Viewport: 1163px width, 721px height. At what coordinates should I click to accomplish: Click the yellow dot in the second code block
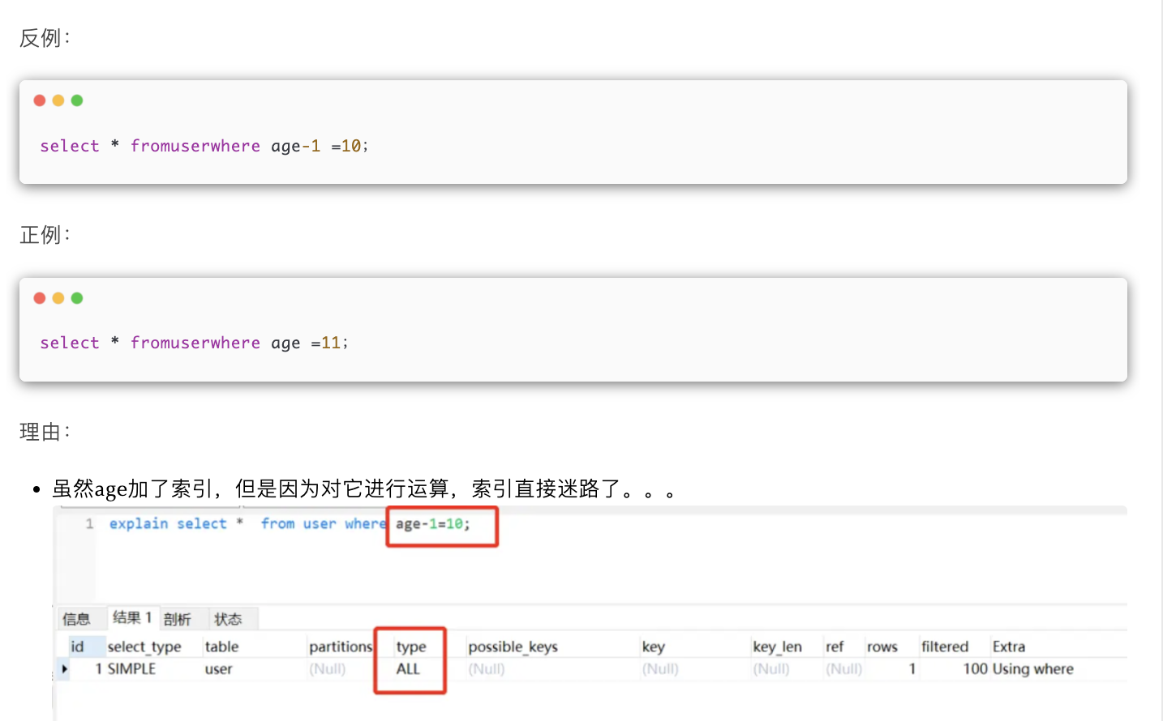[x=58, y=298]
